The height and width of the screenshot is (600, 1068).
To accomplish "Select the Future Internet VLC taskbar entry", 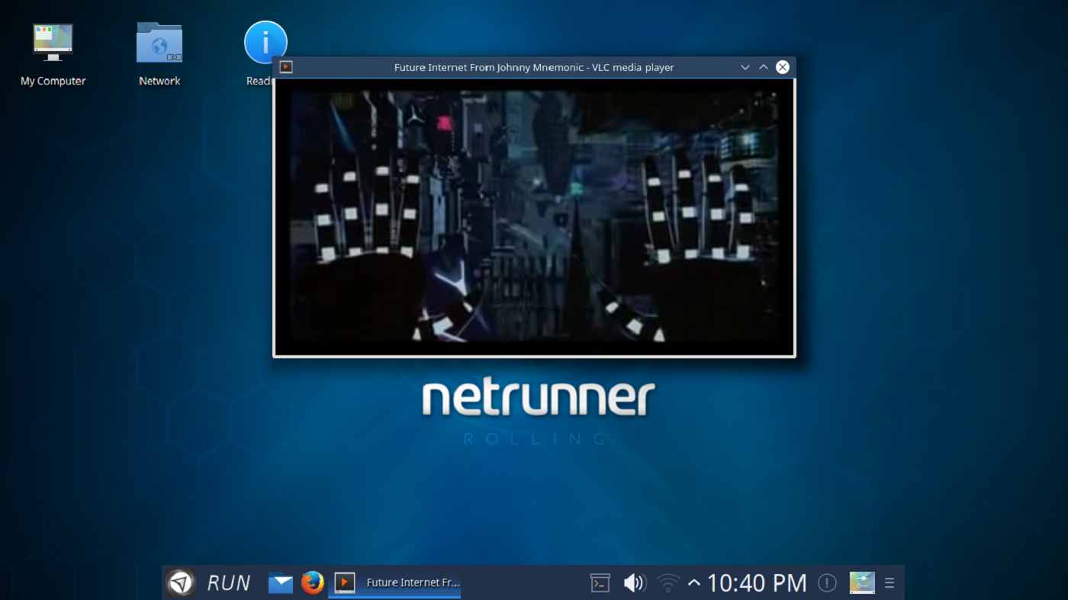I will [394, 582].
